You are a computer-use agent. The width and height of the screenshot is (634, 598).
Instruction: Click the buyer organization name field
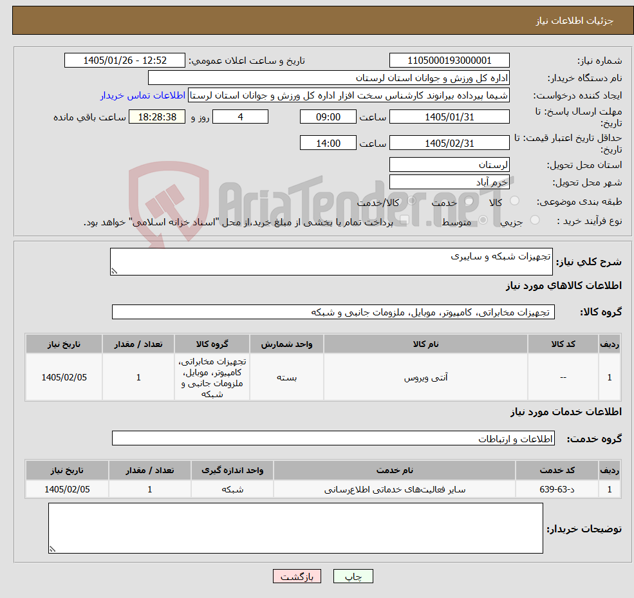click(x=328, y=78)
